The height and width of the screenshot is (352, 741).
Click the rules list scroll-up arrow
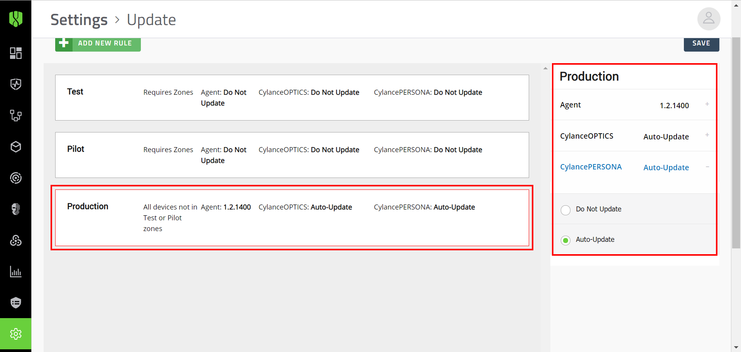coord(545,68)
